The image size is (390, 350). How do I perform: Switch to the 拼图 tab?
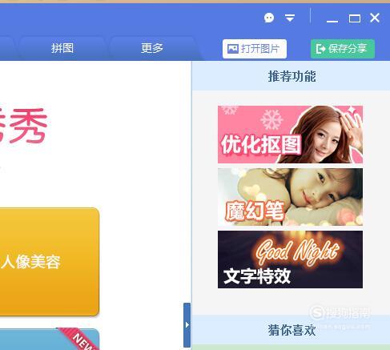pos(62,48)
